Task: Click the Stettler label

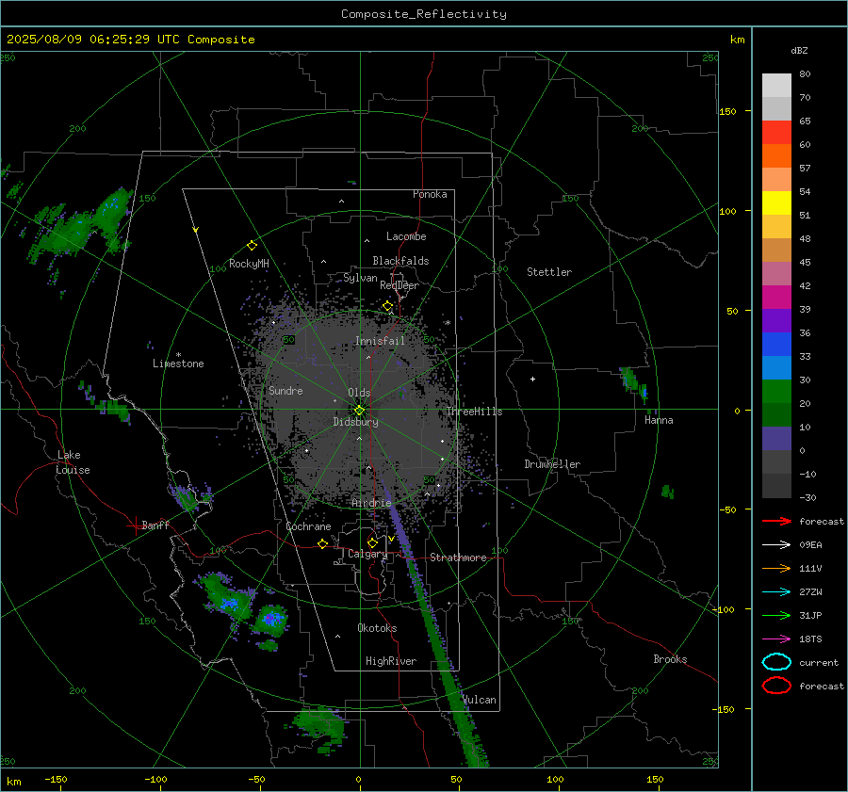Action: tap(549, 272)
